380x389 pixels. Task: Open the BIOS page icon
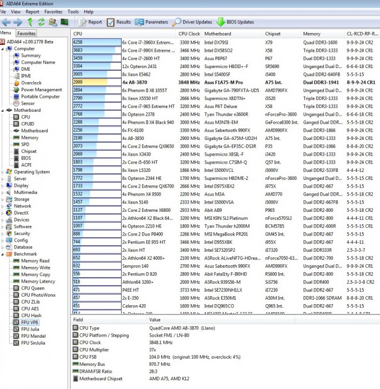coord(16,158)
